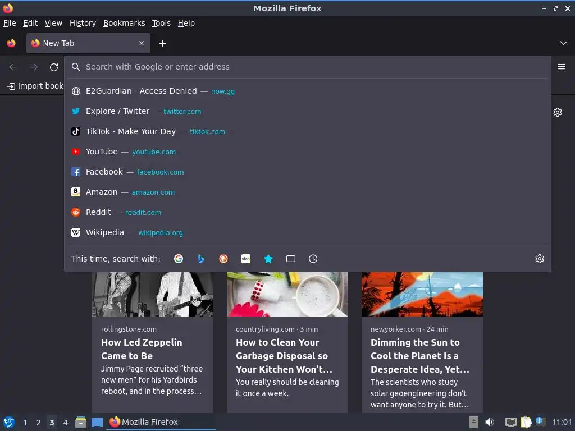This screenshot has width=575, height=431.
Task: Open the View menu
Action: click(x=53, y=23)
